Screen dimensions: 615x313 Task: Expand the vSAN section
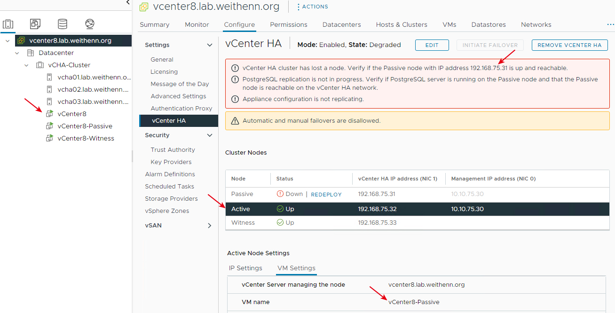[210, 226]
